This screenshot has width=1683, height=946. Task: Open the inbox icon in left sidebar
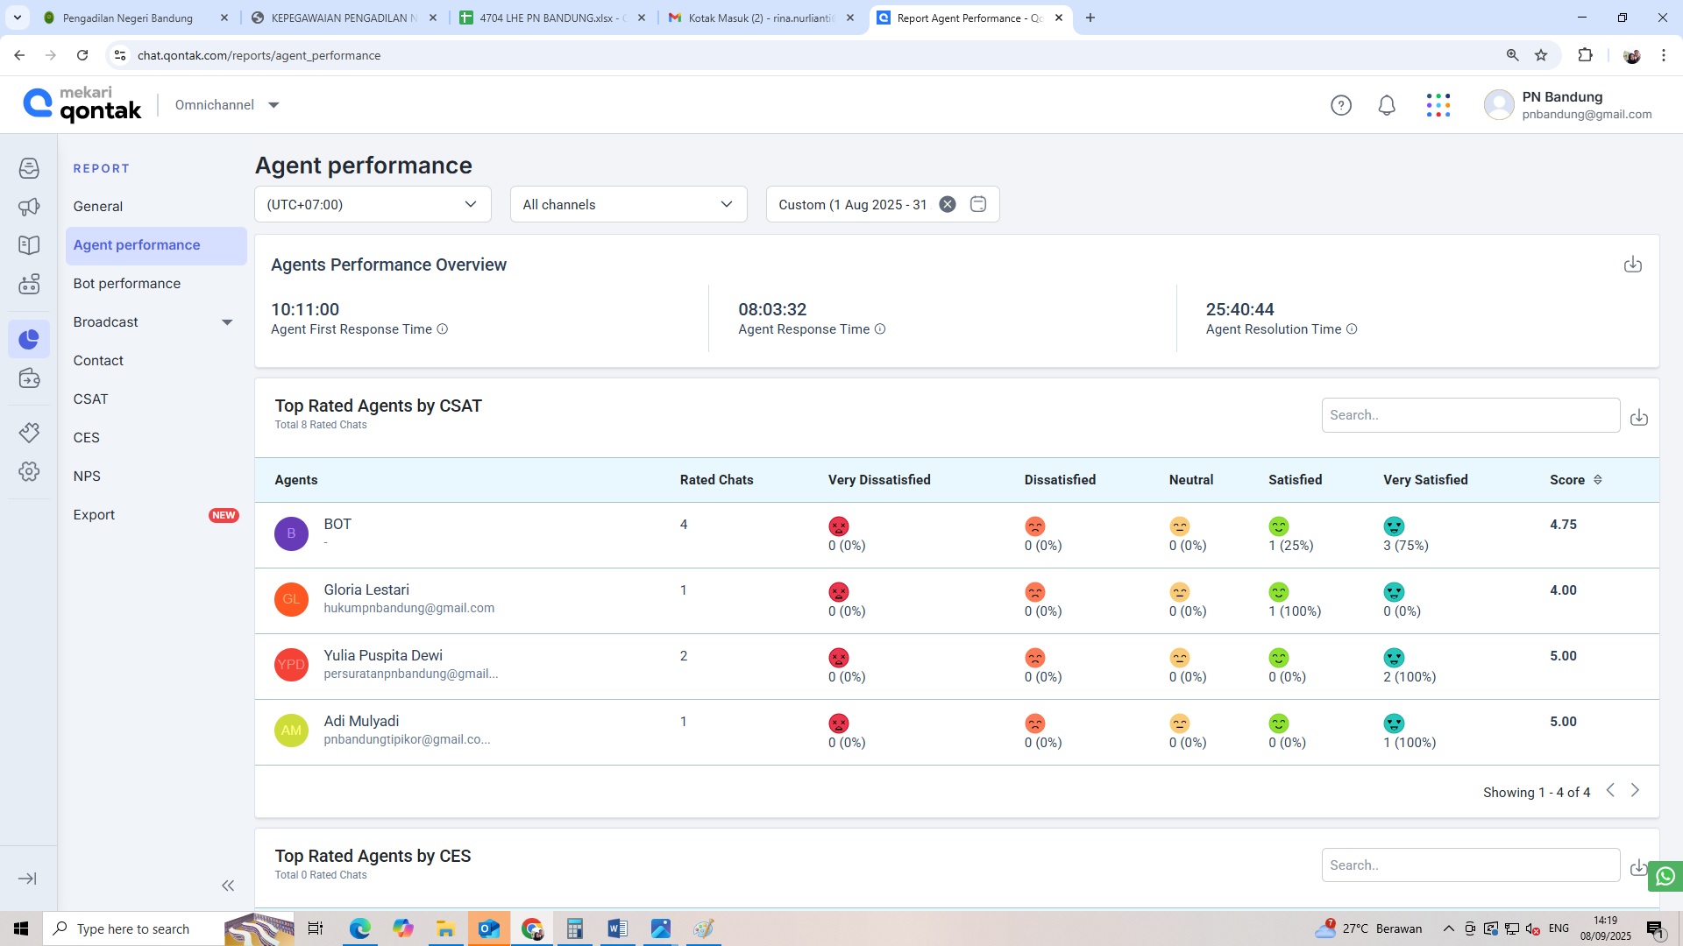29,168
